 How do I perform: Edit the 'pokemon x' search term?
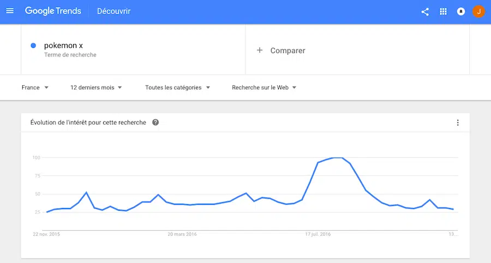pos(63,46)
